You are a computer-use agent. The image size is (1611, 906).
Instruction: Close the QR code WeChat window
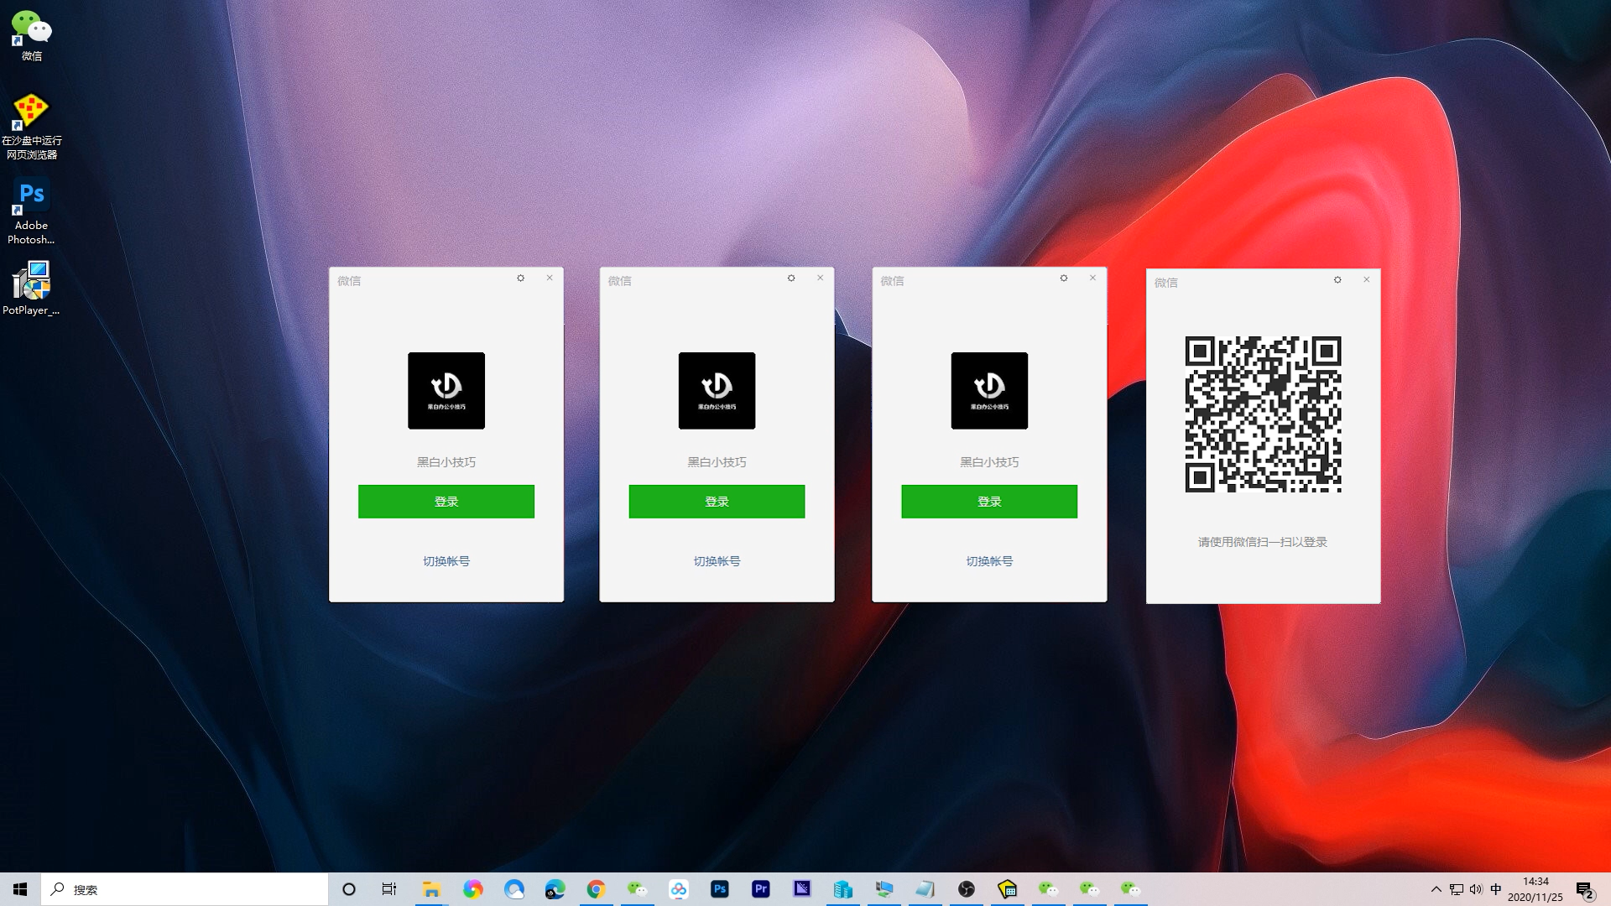point(1367,280)
